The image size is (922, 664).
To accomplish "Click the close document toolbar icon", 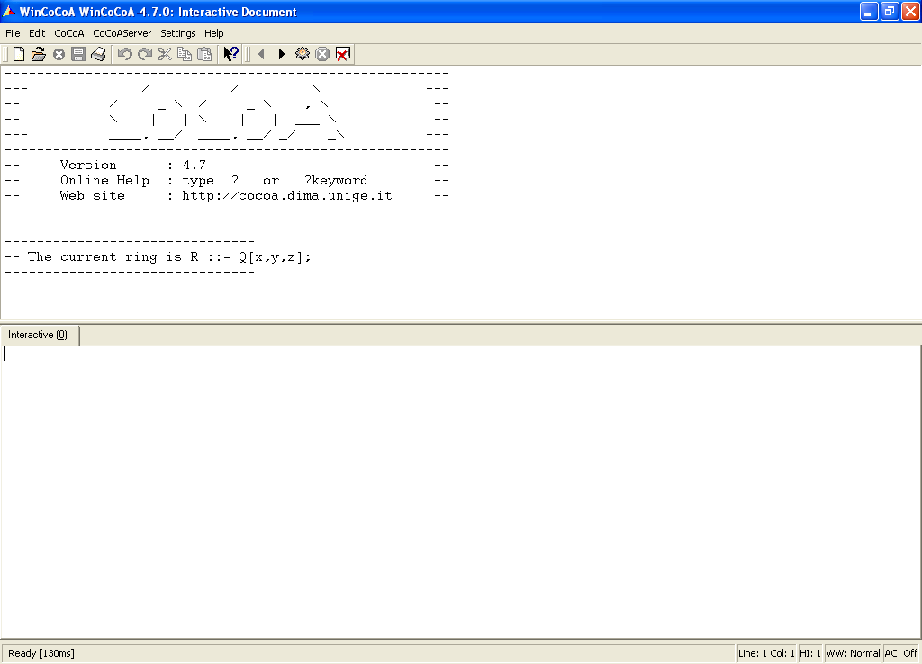I will (x=59, y=55).
